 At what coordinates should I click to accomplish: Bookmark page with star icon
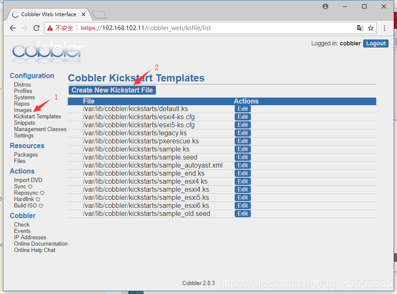pyautogui.click(x=371, y=28)
